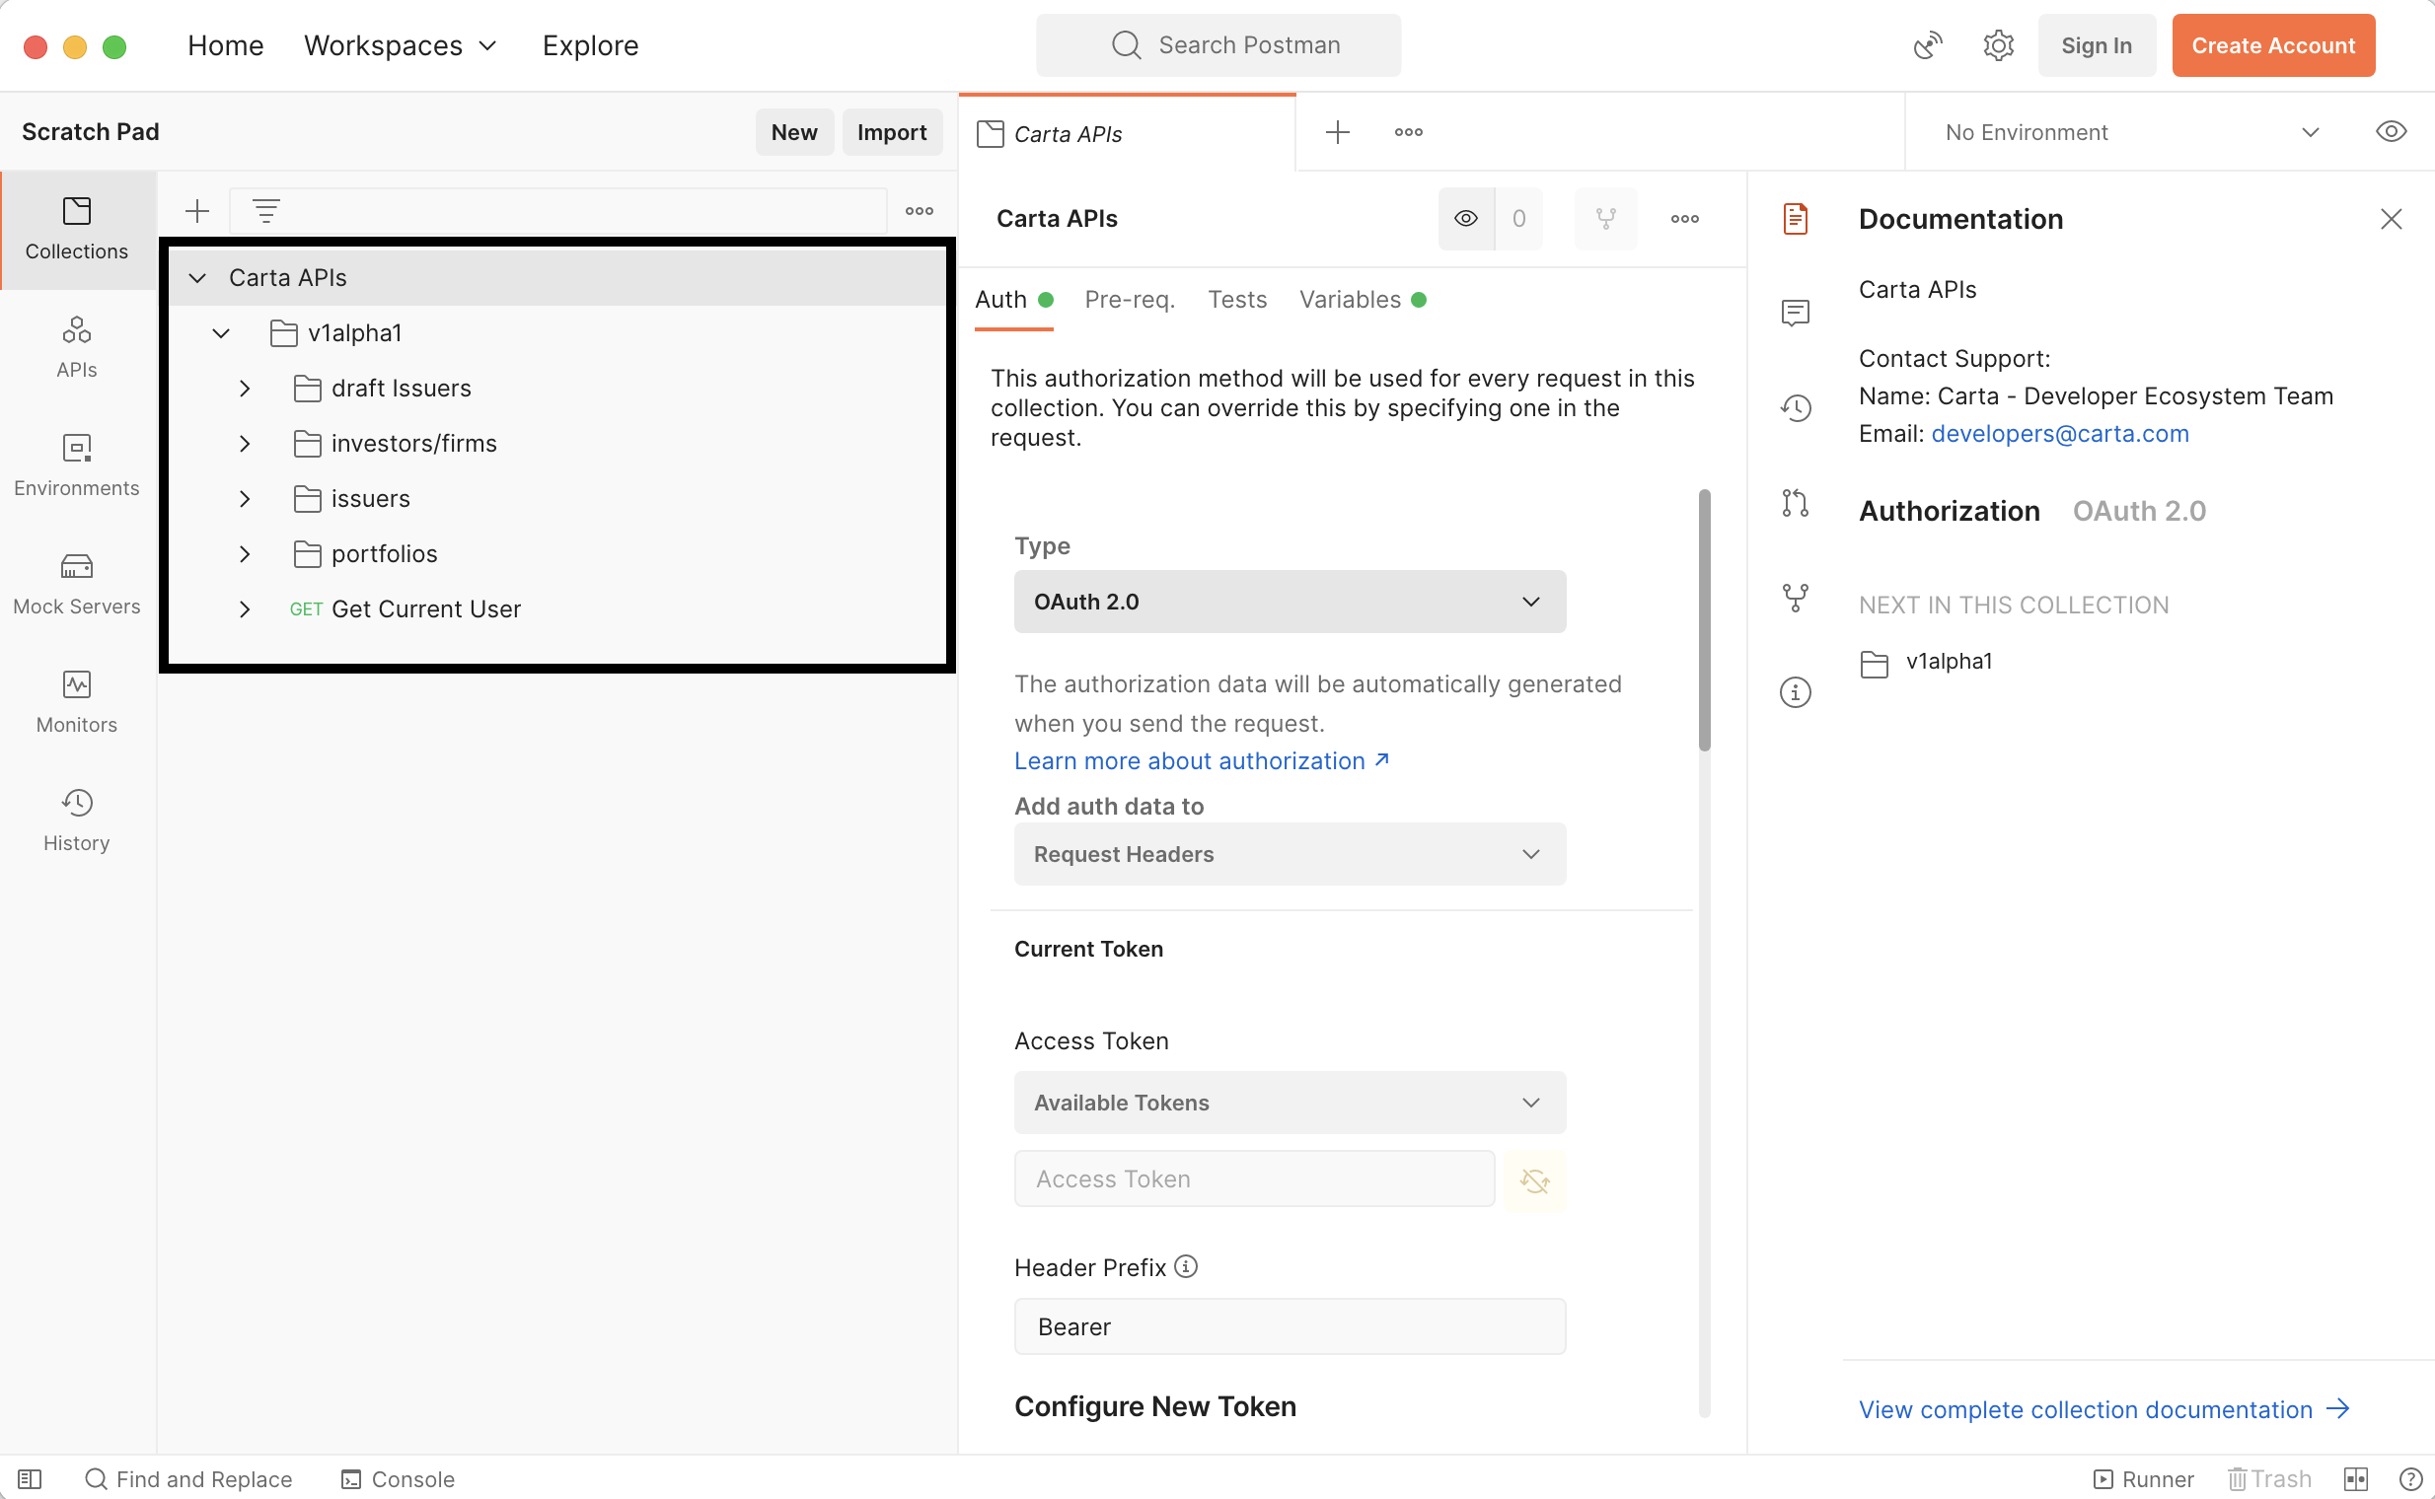Screen dimensions: 2435x1499
Task: Click the auth panel vertical scrollbar
Action: point(1704,619)
